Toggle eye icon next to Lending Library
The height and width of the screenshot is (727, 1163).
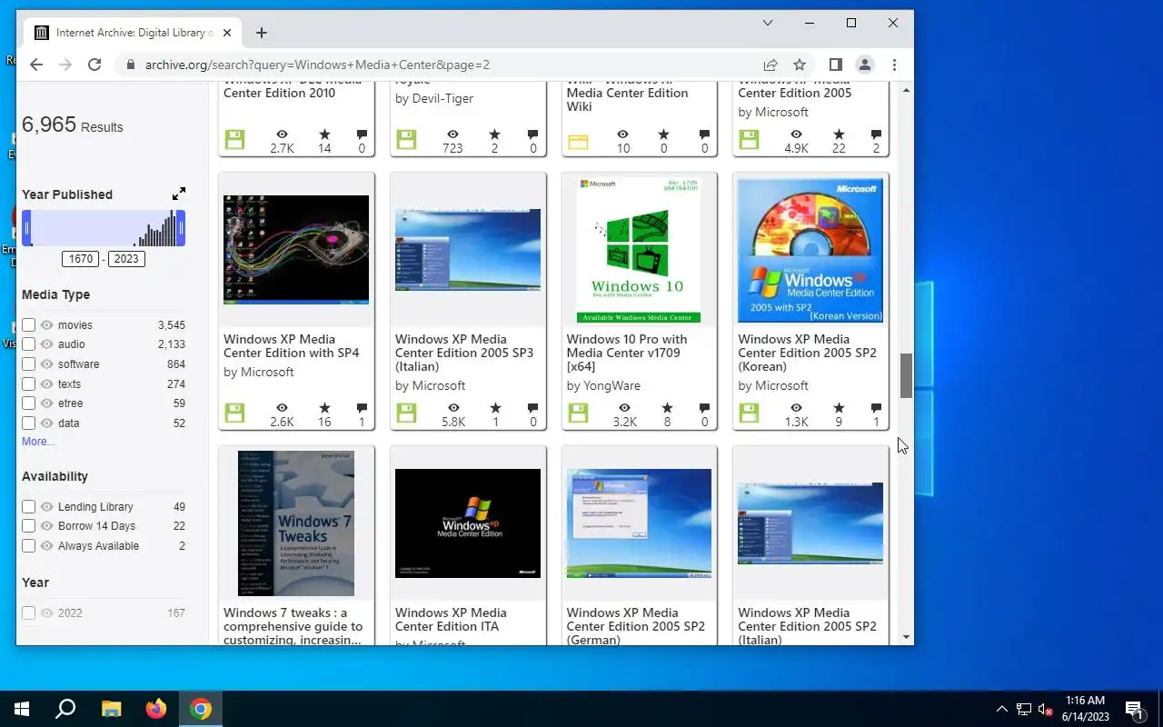coord(47,506)
